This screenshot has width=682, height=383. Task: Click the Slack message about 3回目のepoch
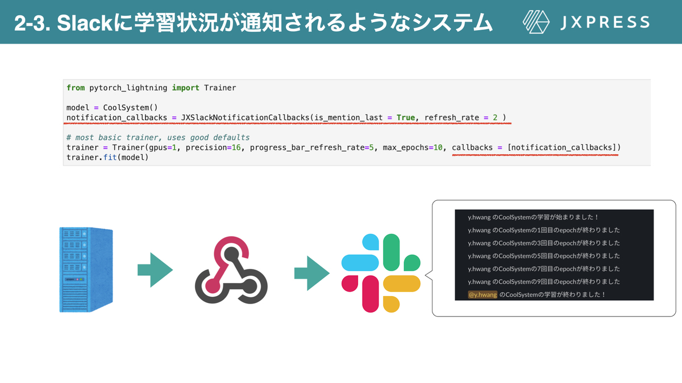[544, 243]
